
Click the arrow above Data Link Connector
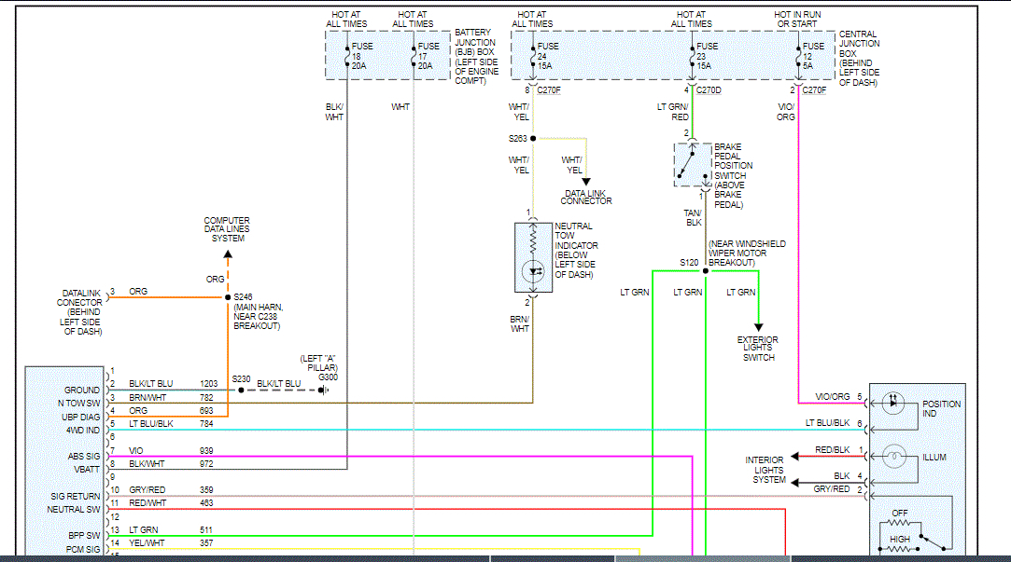coord(586,182)
